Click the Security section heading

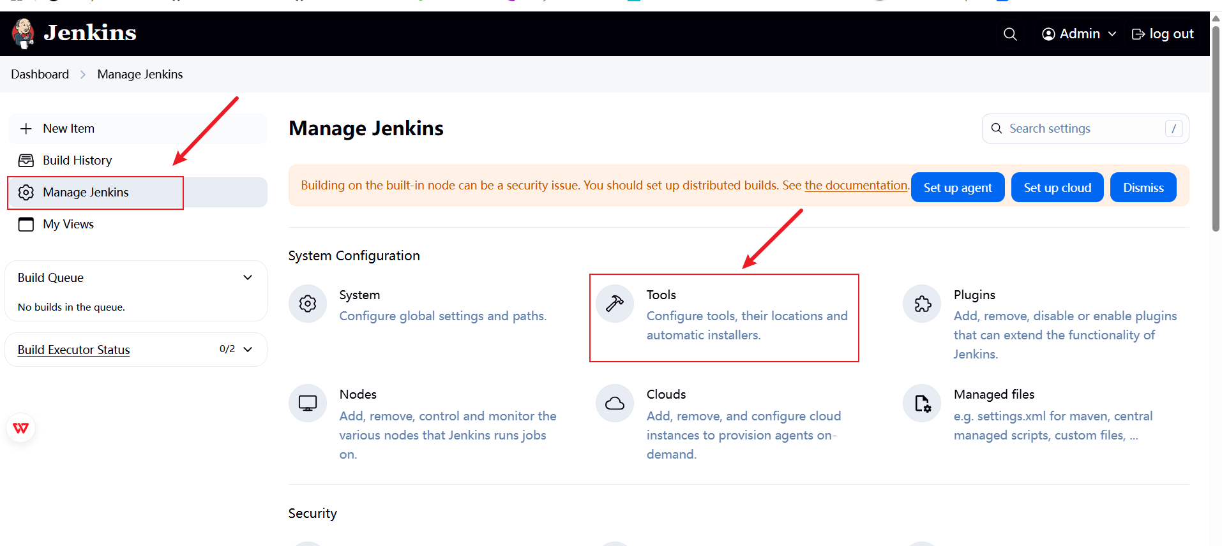(x=312, y=513)
